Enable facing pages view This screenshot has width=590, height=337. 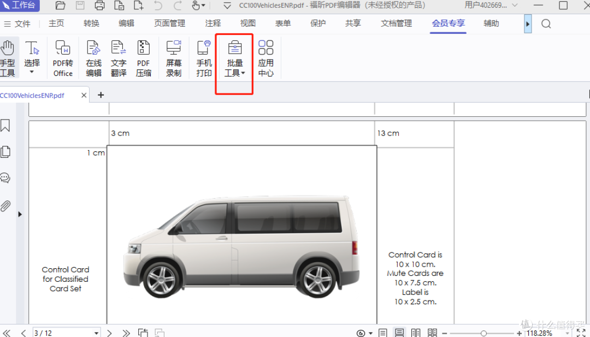point(416,333)
